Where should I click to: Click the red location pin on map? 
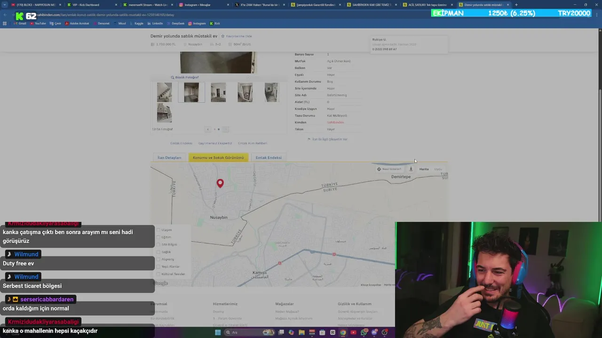(220, 183)
